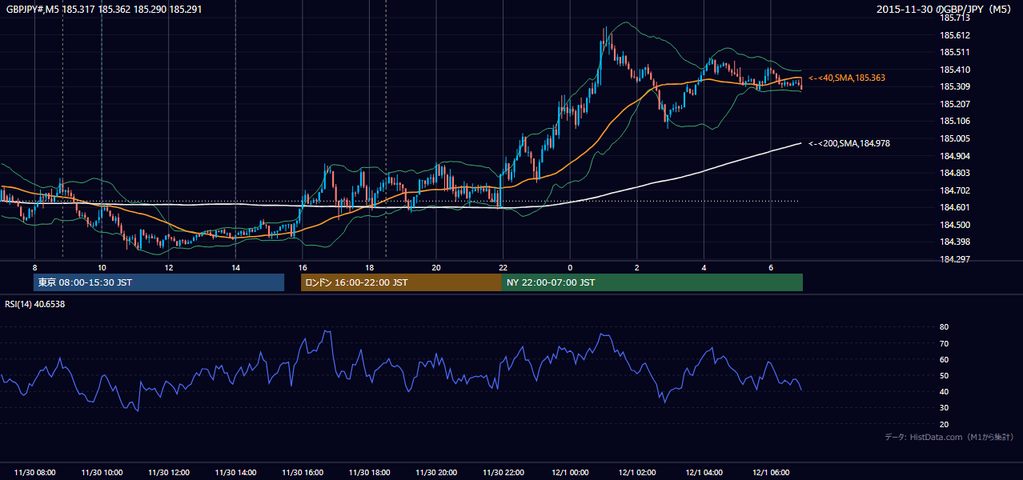Click the 40 SMA label reading 185.363

click(x=846, y=78)
